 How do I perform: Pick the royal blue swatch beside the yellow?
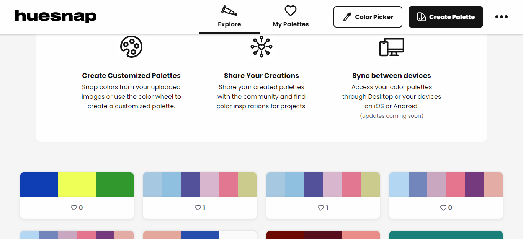39,185
